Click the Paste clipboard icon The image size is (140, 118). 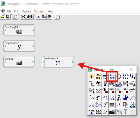49,17
